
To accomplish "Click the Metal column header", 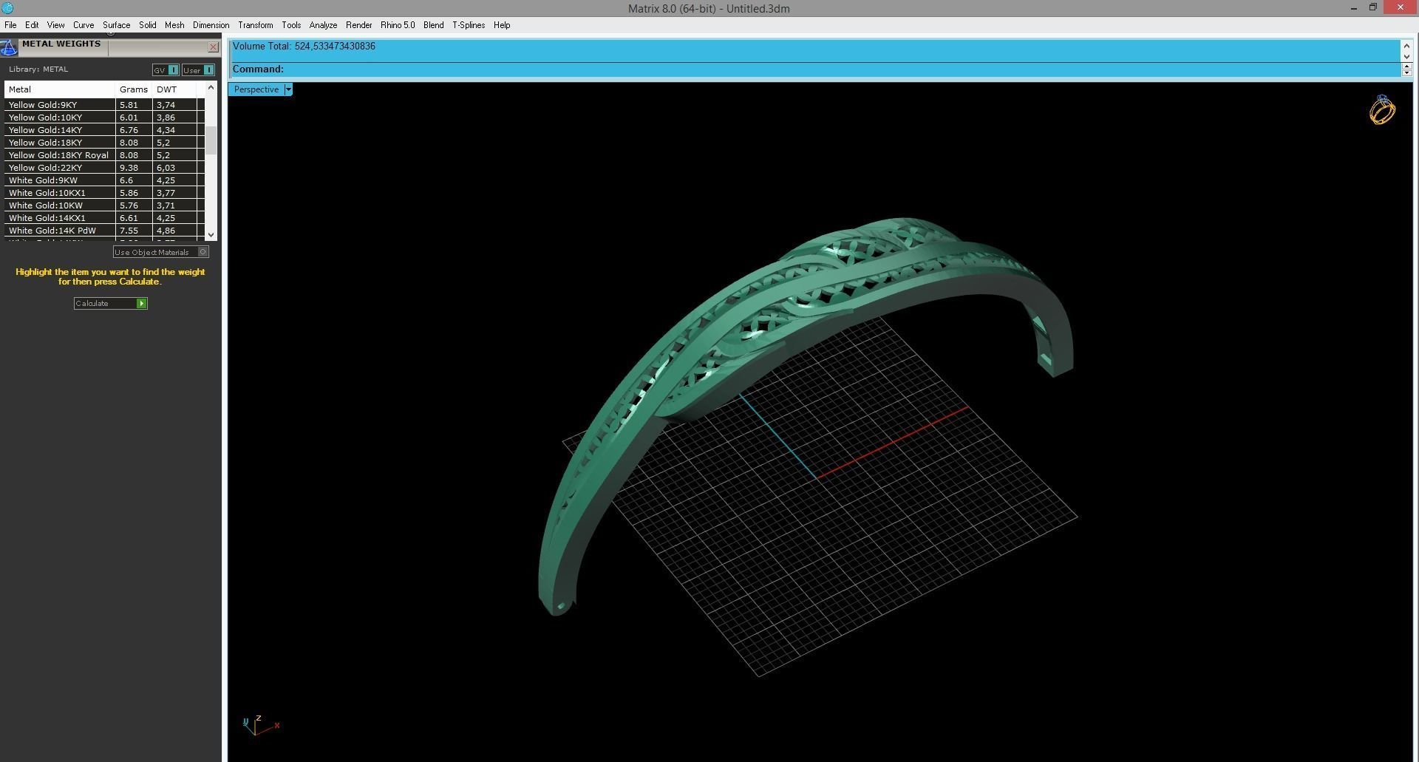I will (x=60, y=89).
